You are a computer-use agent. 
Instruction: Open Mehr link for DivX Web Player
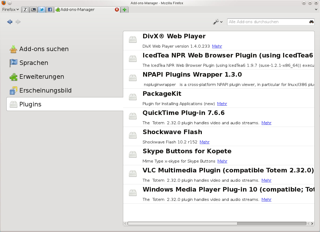[x=217, y=46]
